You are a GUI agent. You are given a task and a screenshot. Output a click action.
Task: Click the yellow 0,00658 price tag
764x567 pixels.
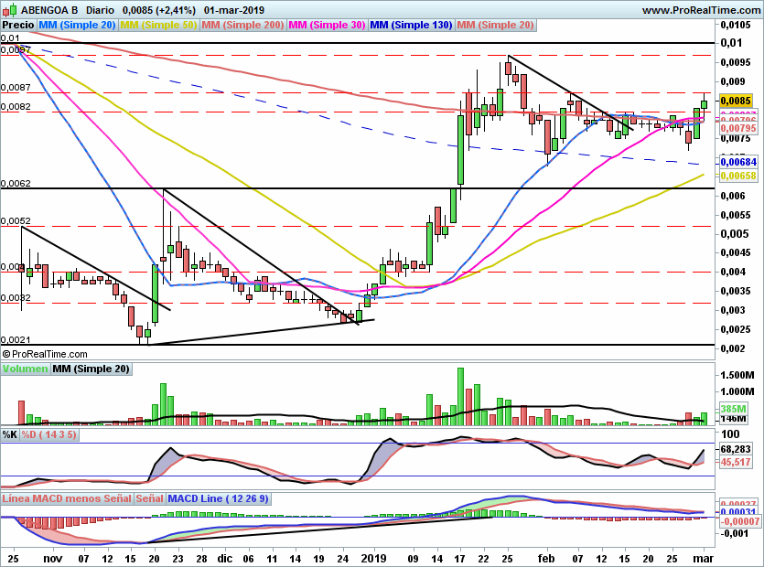[738, 176]
